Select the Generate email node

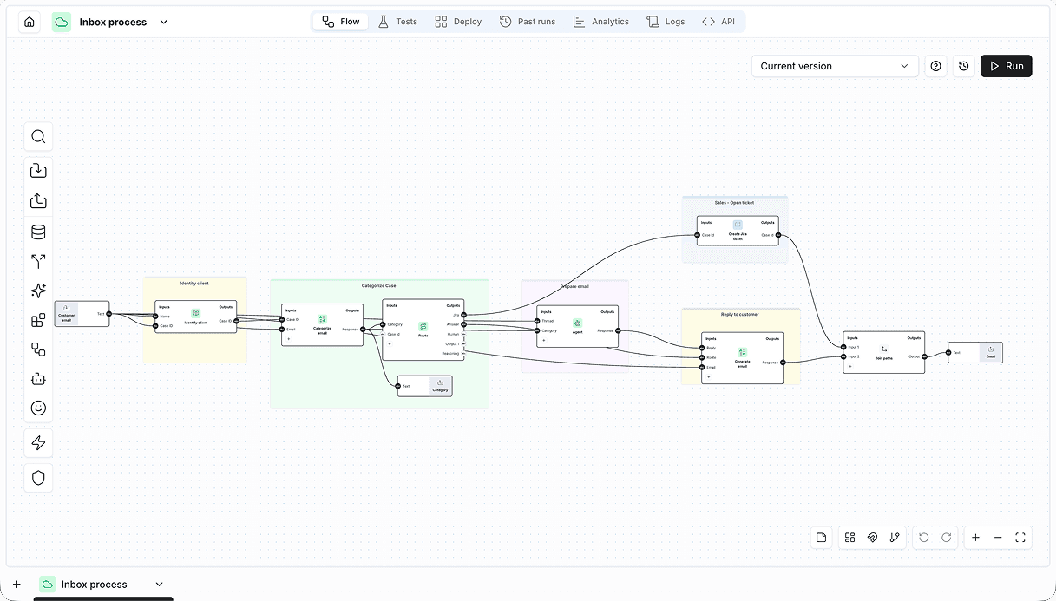coord(742,357)
